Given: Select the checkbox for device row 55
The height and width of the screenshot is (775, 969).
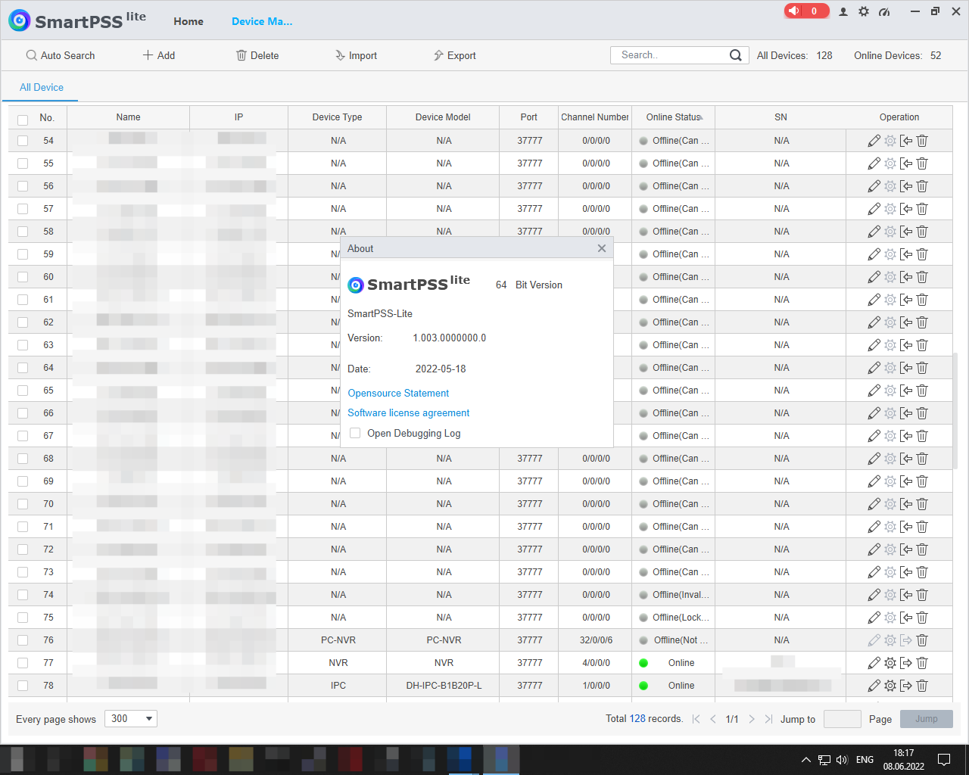Looking at the screenshot, I should pos(23,163).
